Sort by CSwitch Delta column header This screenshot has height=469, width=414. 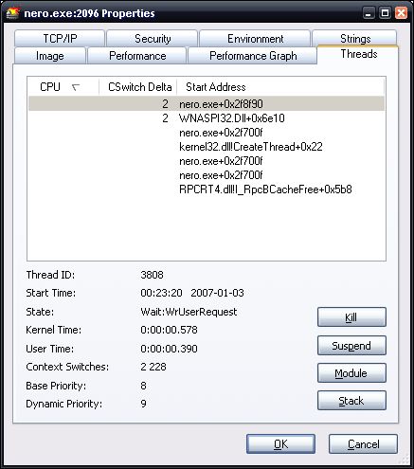[x=138, y=87]
